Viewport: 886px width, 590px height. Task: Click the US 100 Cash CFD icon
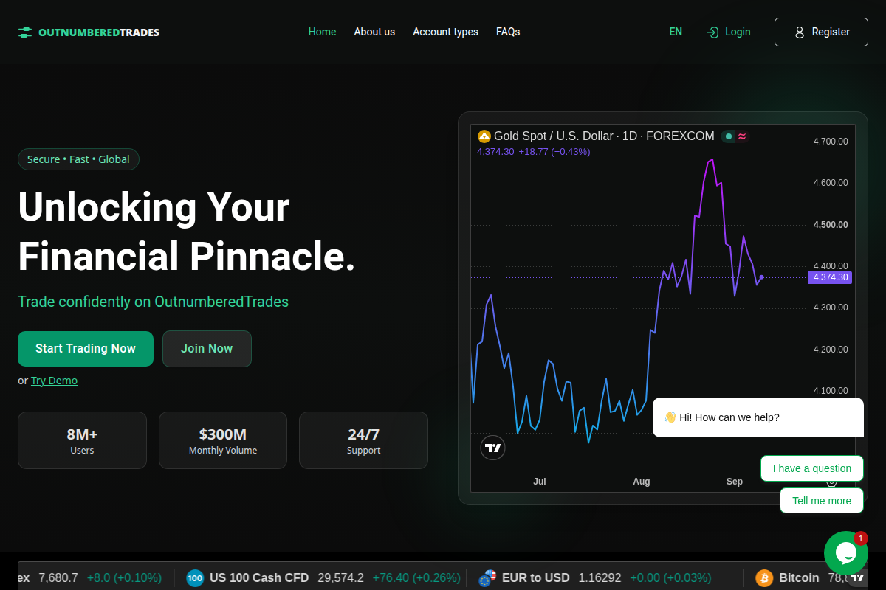tap(195, 578)
